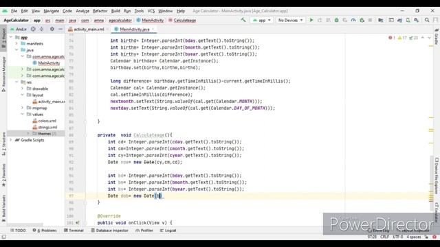Expand the drawable folder
Image resolution: width=440 pixels, height=247 pixels.
point(23,89)
